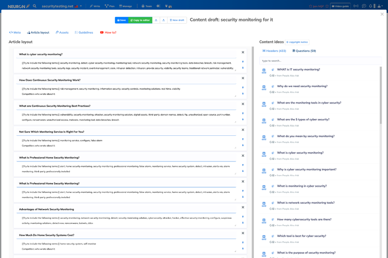
Task: Click the settings gears icon in top bar
Action: tap(158, 6)
